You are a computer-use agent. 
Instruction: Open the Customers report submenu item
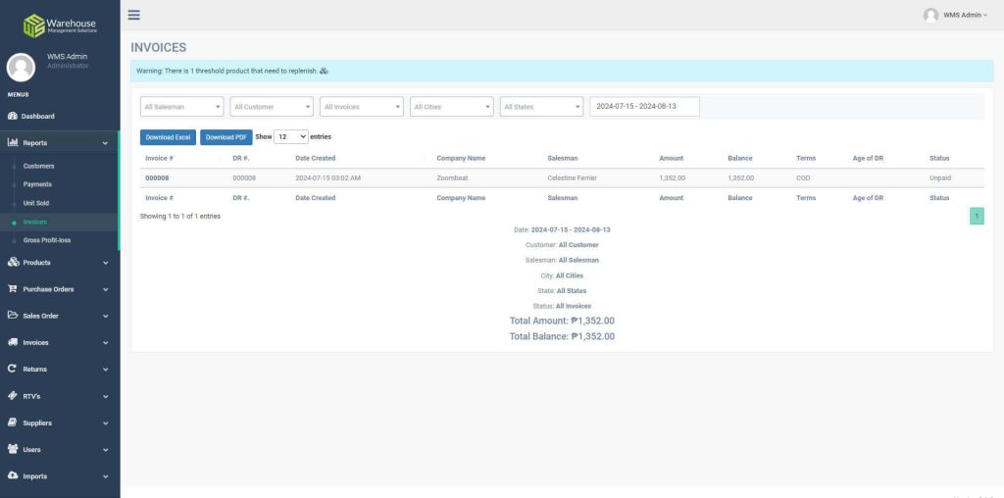[38, 166]
